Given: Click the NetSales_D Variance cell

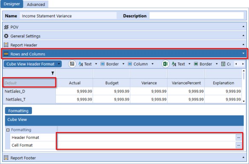Looking at the screenshot, I should pyautogui.click(x=149, y=91).
